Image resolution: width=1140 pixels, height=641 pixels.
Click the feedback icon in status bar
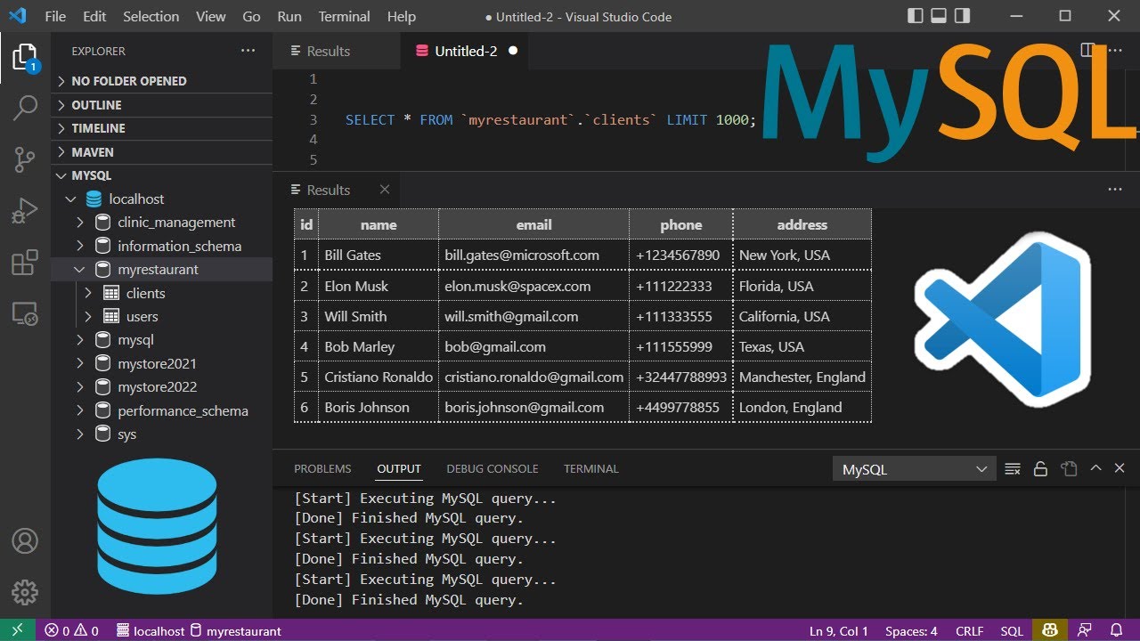point(1086,630)
